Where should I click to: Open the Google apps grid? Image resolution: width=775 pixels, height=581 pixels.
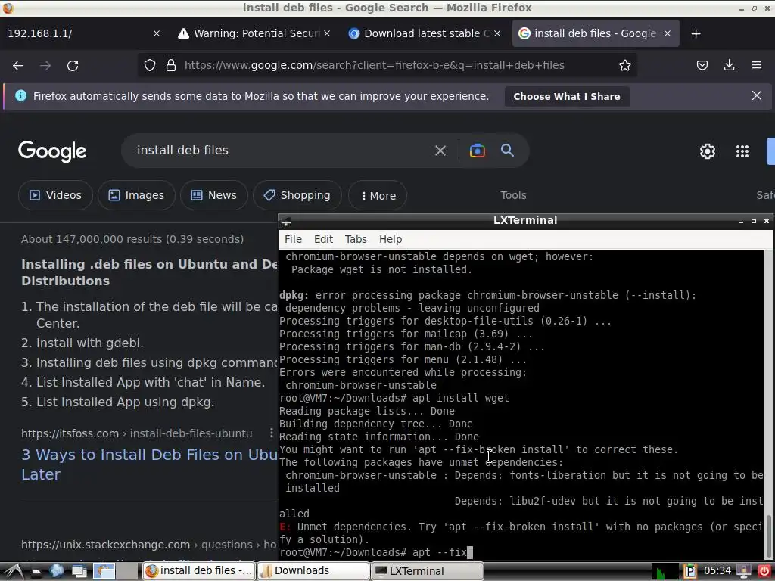(742, 151)
